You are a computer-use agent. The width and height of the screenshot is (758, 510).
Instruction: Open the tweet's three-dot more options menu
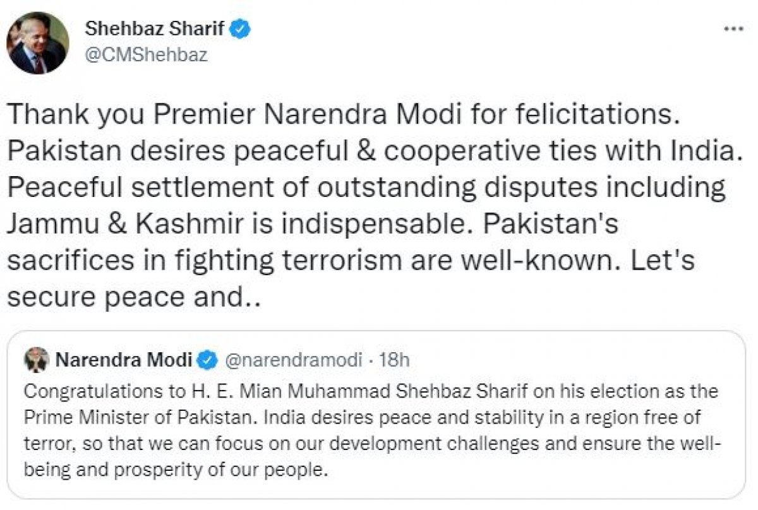coord(733,31)
